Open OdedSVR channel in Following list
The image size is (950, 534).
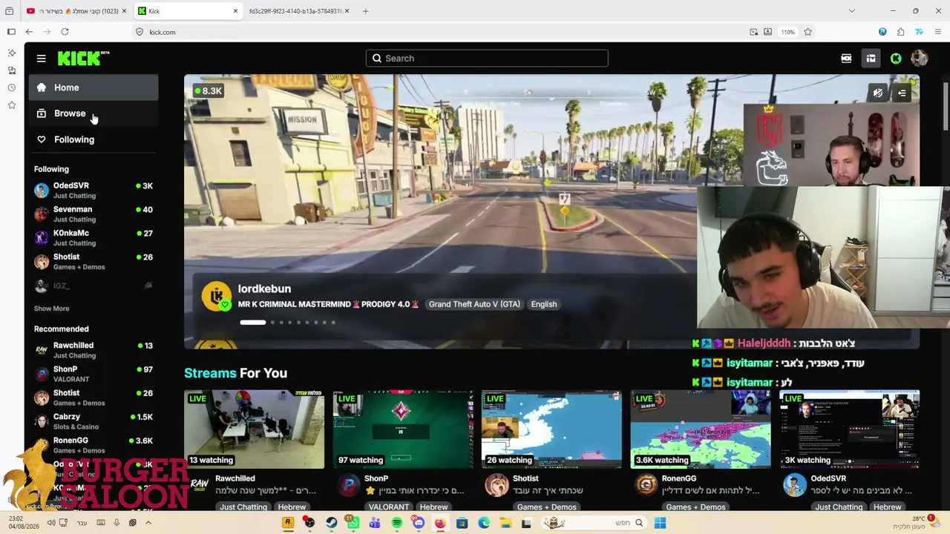94,191
